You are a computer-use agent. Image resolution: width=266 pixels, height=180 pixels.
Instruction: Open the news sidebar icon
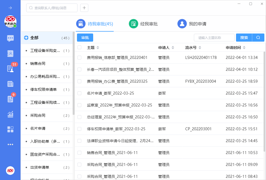[10, 84]
